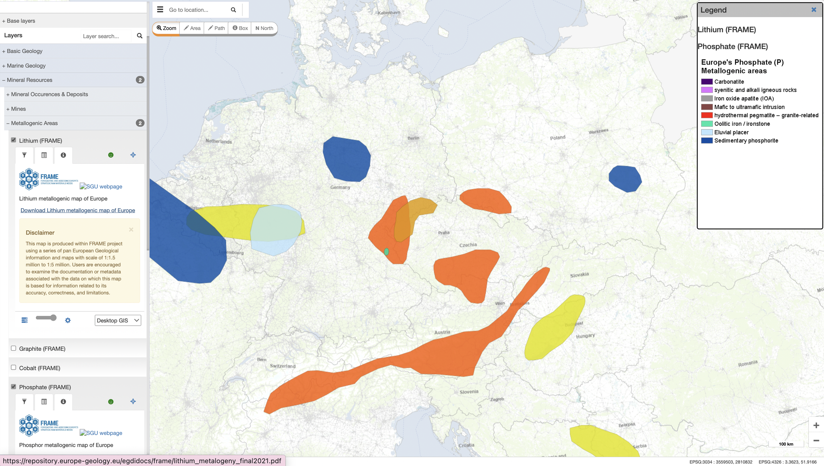Viewport: 824px width, 466px height.
Task: Enable the Cobalt (FRAME) layer
Action: click(x=14, y=368)
